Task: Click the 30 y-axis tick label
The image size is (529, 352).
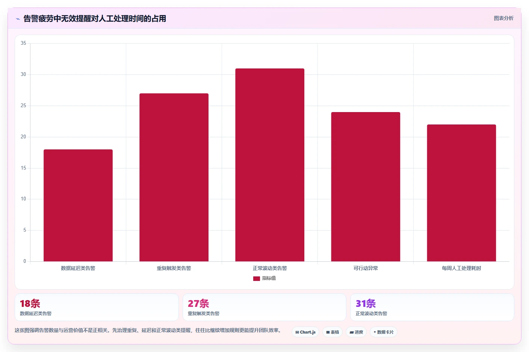Action: pos(23,74)
